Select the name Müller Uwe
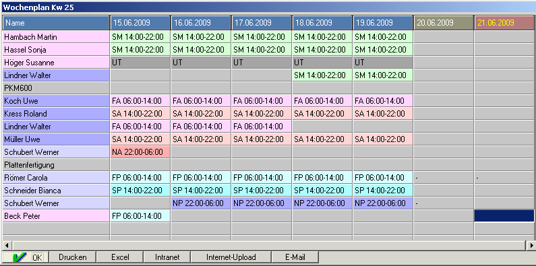The width and height of the screenshot is (536, 266). (x=56, y=139)
